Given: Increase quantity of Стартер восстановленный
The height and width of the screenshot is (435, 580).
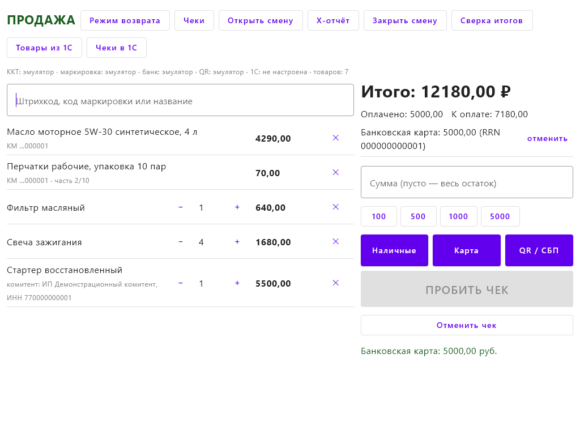Looking at the screenshot, I should (237, 283).
